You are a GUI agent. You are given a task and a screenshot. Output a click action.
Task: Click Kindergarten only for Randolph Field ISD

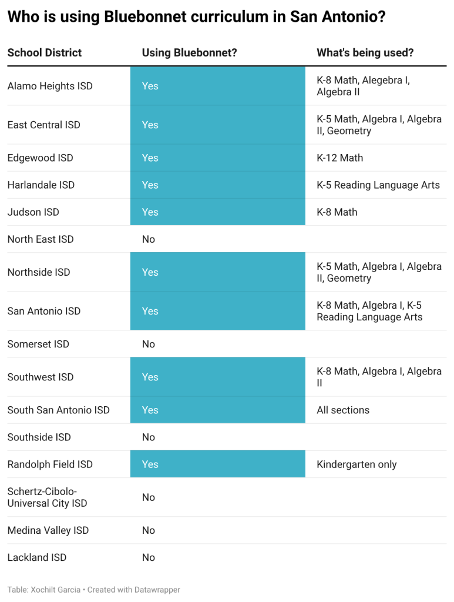pos(357,464)
